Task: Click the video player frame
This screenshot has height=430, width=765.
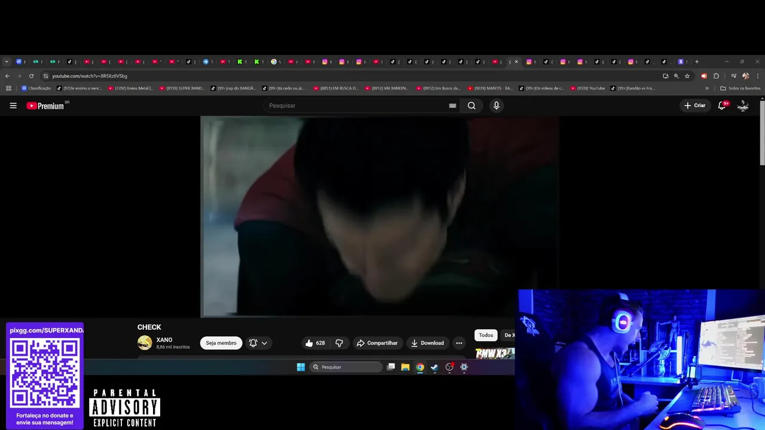Action: (380, 216)
